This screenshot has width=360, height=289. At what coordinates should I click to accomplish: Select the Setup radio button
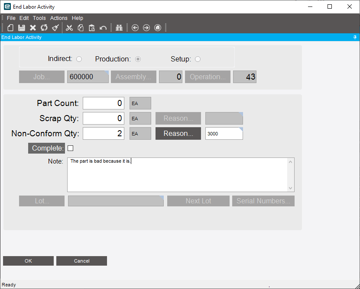(198, 59)
